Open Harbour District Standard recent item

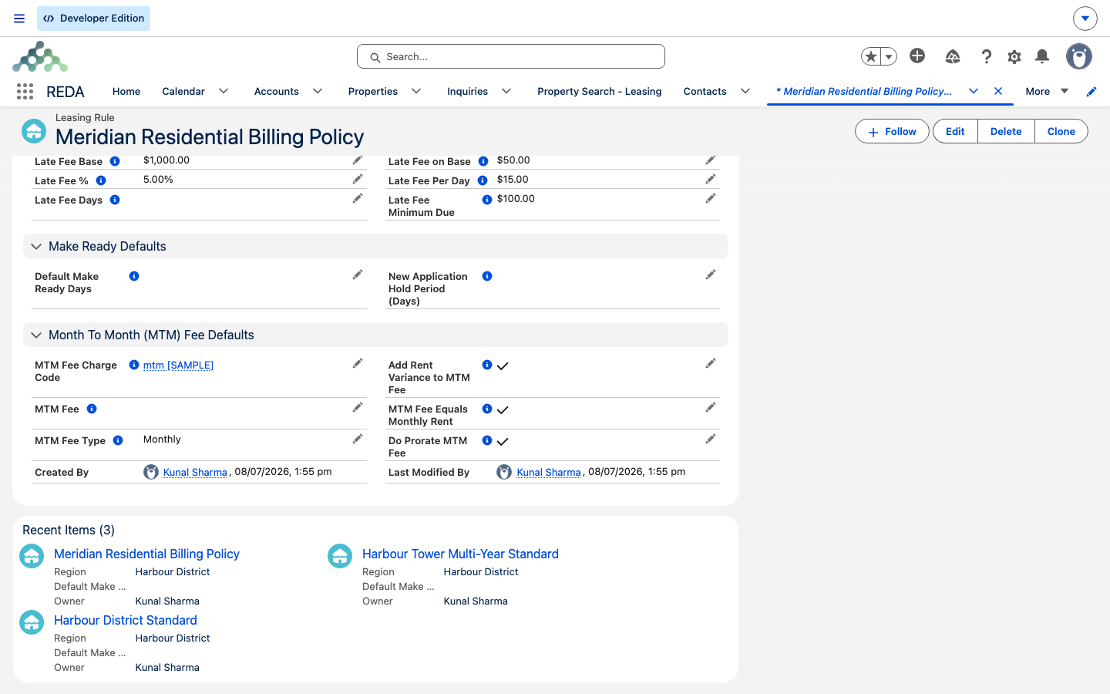(x=126, y=620)
